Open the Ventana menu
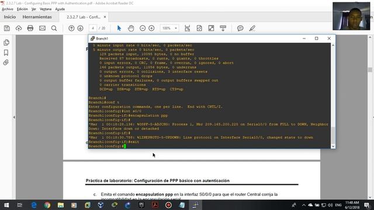Image resolution: width=374 pixels, height=210 pixels. tap(46, 9)
